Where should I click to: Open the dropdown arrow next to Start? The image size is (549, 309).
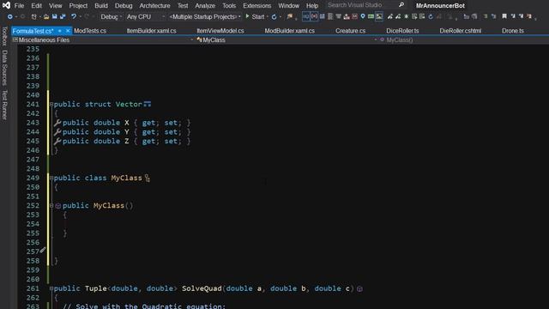coord(268,17)
